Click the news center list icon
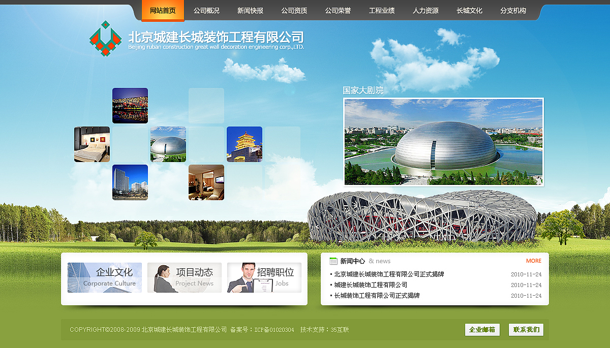Image resolution: width=610 pixels, height=348 pixels. 333,261
